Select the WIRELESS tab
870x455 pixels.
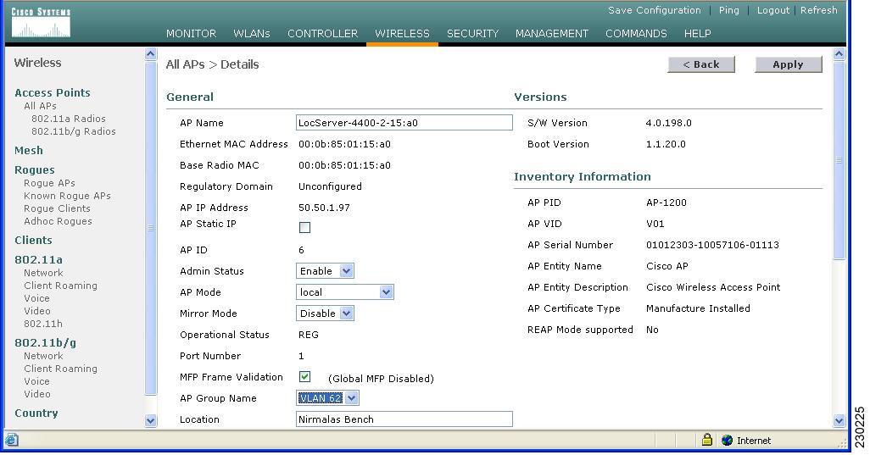pos(402,34)
